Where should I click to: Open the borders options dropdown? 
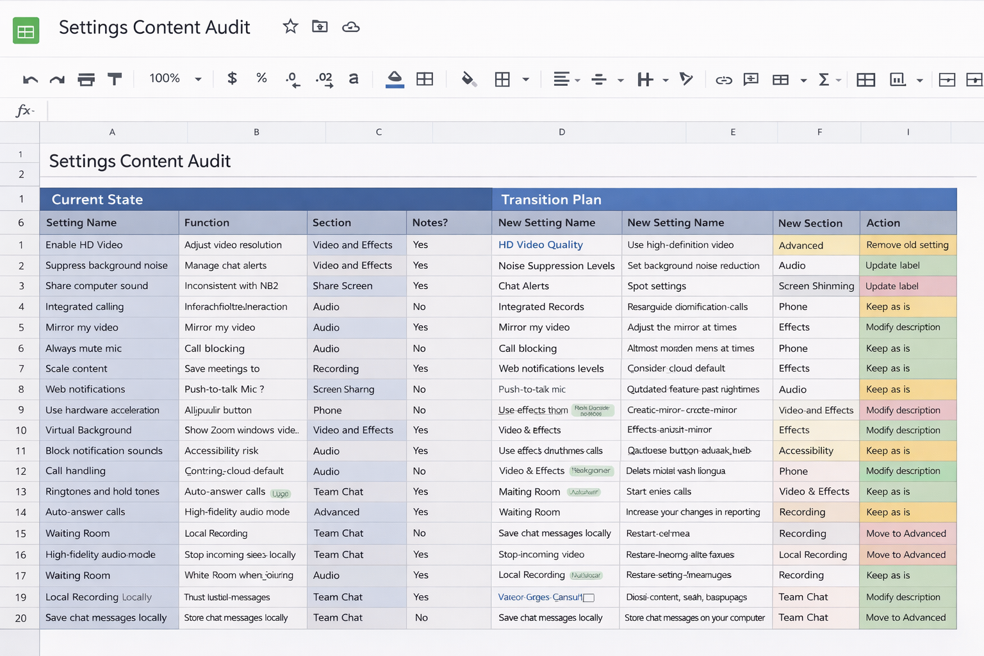525,79
